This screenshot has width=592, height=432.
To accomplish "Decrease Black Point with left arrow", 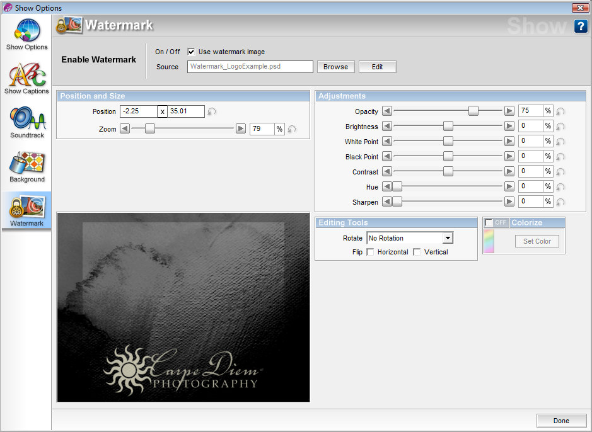I will 387,156.
